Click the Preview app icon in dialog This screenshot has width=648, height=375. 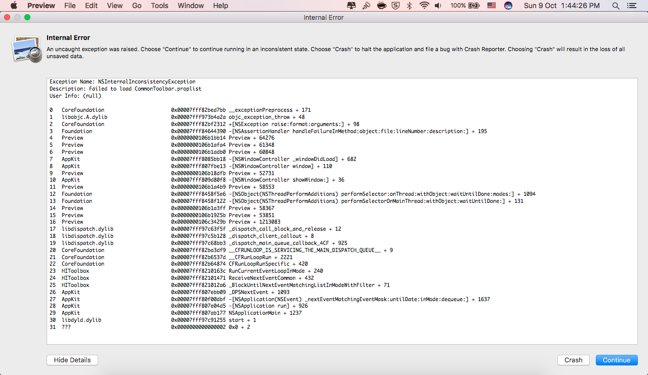[27, 49]
